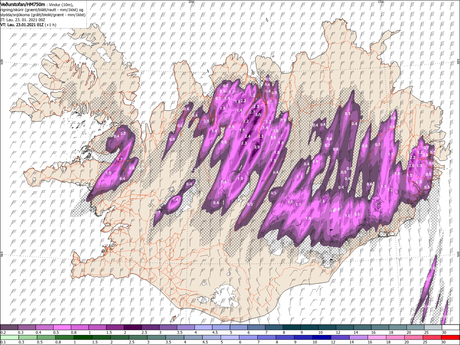
Task: Pick upper legend swatch between 14 and 16
Action: pyautogui.click(x=362, y=327)
